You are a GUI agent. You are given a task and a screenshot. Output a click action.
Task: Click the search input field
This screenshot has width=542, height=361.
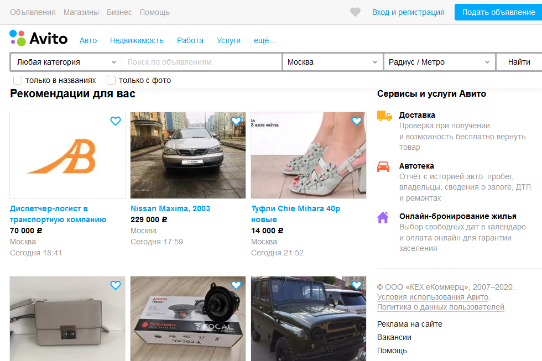pos(202,62)
